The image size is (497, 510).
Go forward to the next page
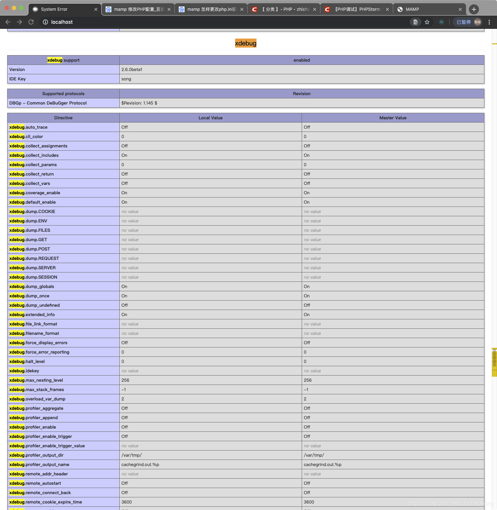click(19, 22)
